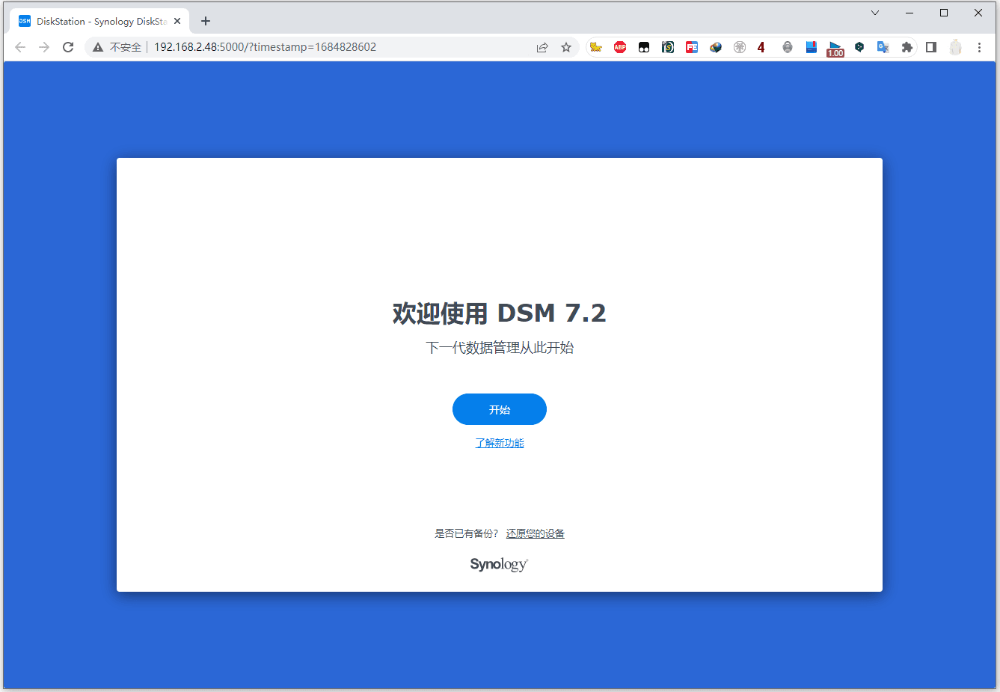Open the Chrome three-dot menu
Image resolution: width=1000 pixels, height=692 pixels.
pos(979,47)
